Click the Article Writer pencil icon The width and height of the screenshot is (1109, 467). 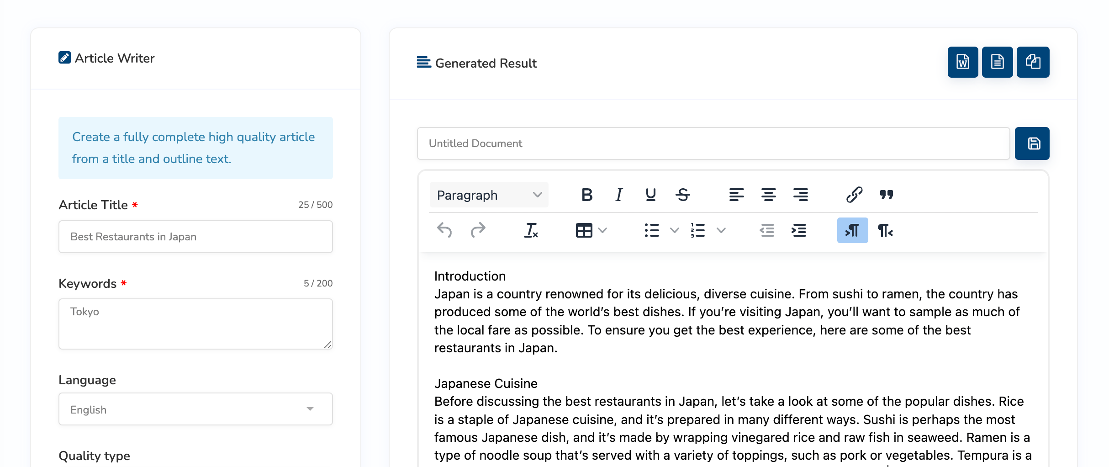click(x=64, y=58)
